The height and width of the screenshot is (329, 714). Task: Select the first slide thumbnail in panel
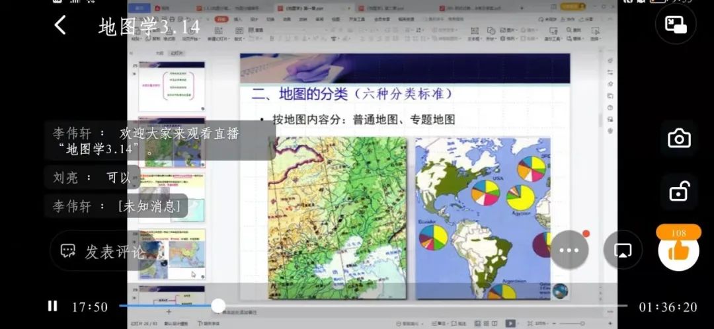[x=171, y=87]
